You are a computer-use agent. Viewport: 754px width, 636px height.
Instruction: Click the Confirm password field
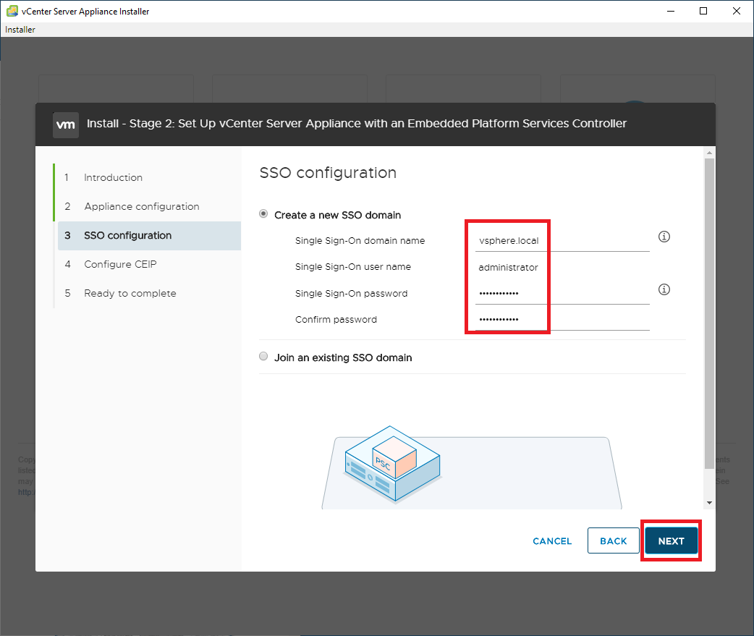click(562, 320)
